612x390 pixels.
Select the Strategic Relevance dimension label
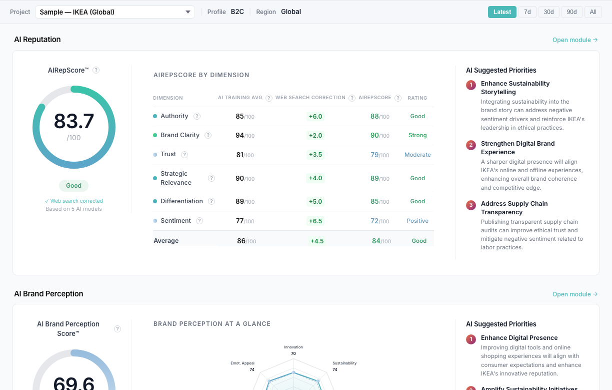(176, 178)
